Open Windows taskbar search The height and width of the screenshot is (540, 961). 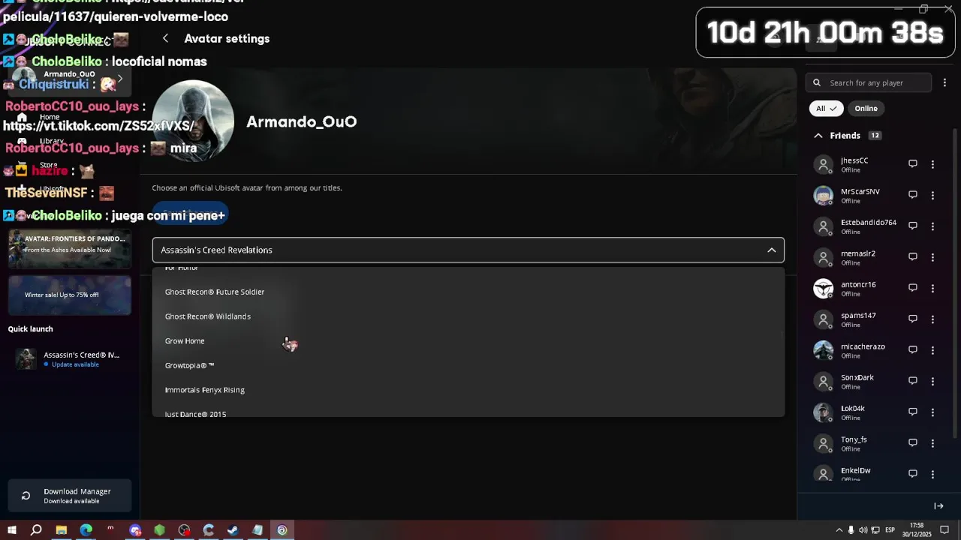point(36,530)
